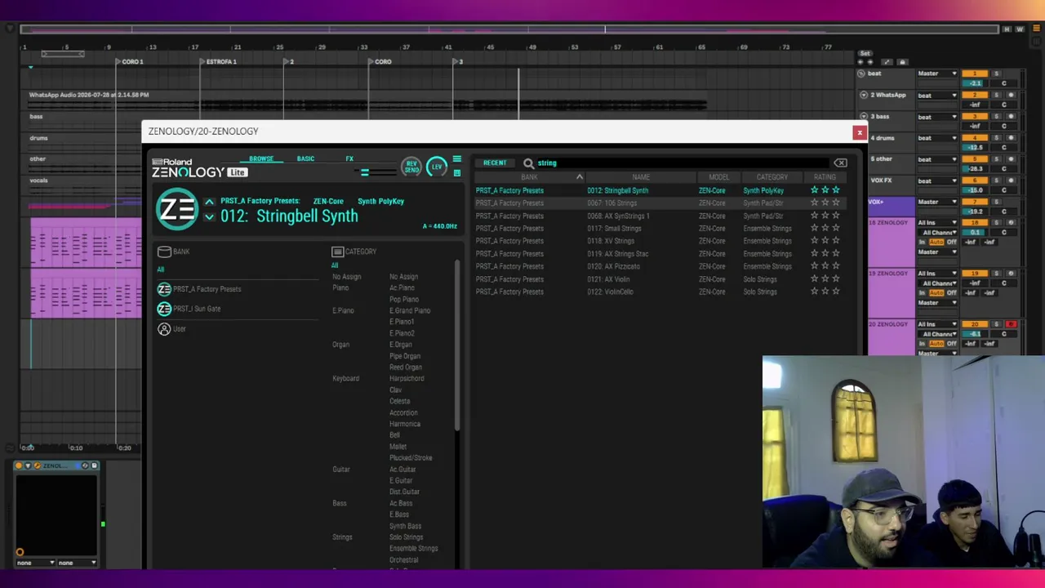The image size is (1045, 588).
Task: Click the PRST_A Factory Presets bank icon
Action: pyautogui.click(x=164, y=289)
